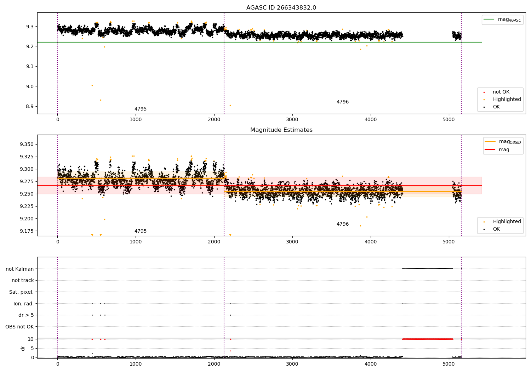Click obsid label '4796' in the top plot
This screenshot has width=531, height=372.
(342, 102)
